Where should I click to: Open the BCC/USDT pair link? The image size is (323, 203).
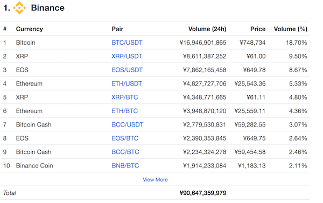click(127, 125)
